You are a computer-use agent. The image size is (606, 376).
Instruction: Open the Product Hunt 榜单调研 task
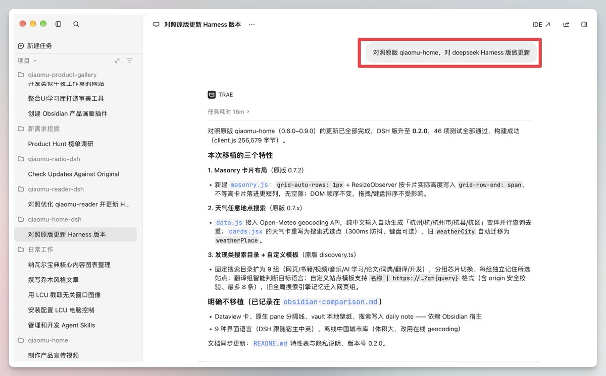(x=61, y=144)
